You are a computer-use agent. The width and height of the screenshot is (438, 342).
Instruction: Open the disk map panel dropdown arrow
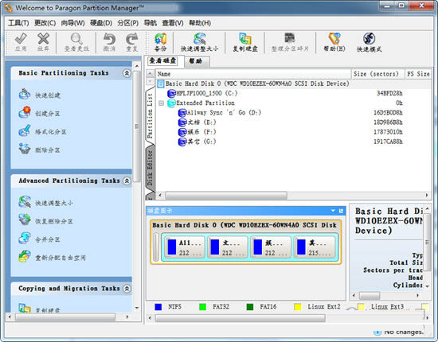(333, 211)
